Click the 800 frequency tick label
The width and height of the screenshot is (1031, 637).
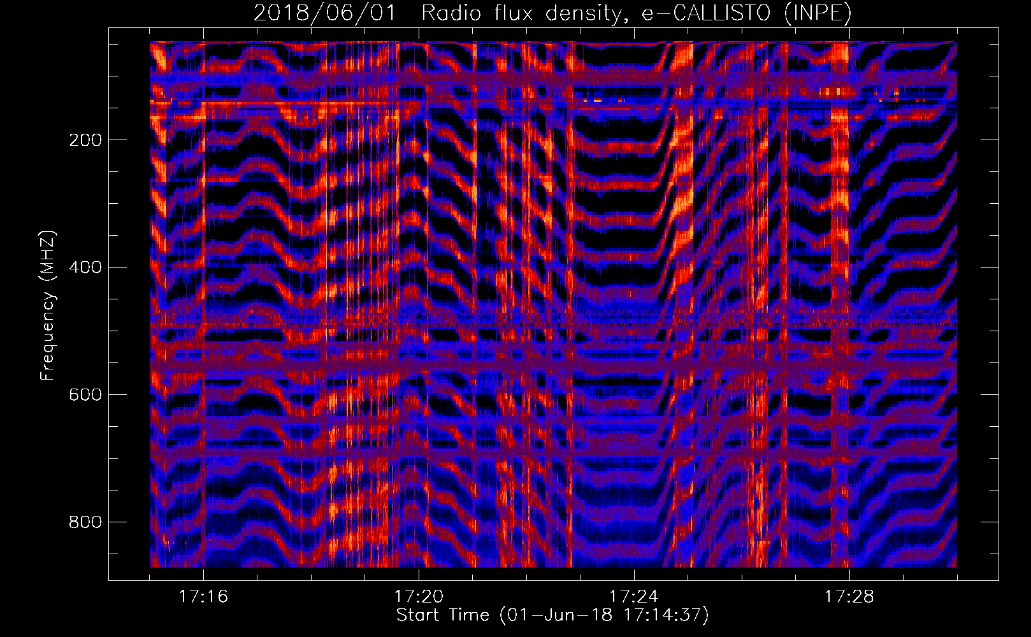[85, 522]
